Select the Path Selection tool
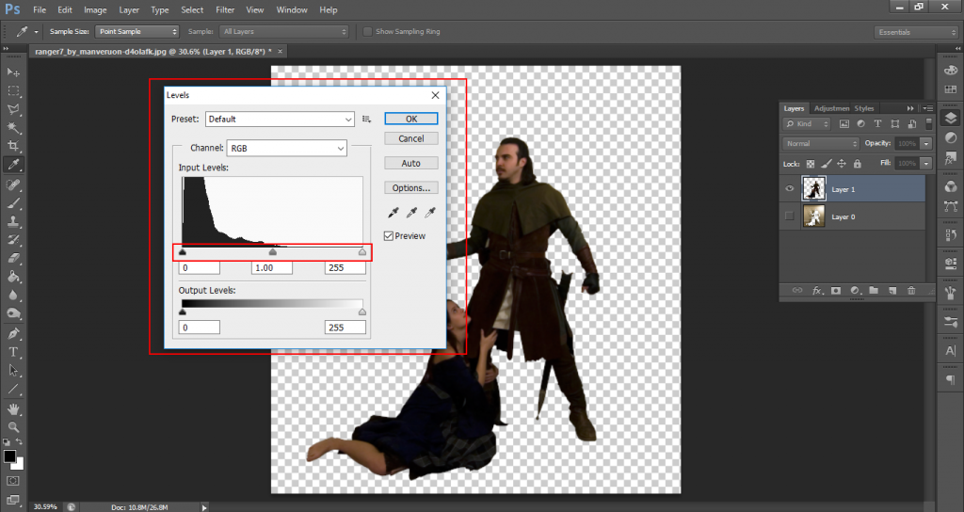Screen dimensions: 964x512 13,371
